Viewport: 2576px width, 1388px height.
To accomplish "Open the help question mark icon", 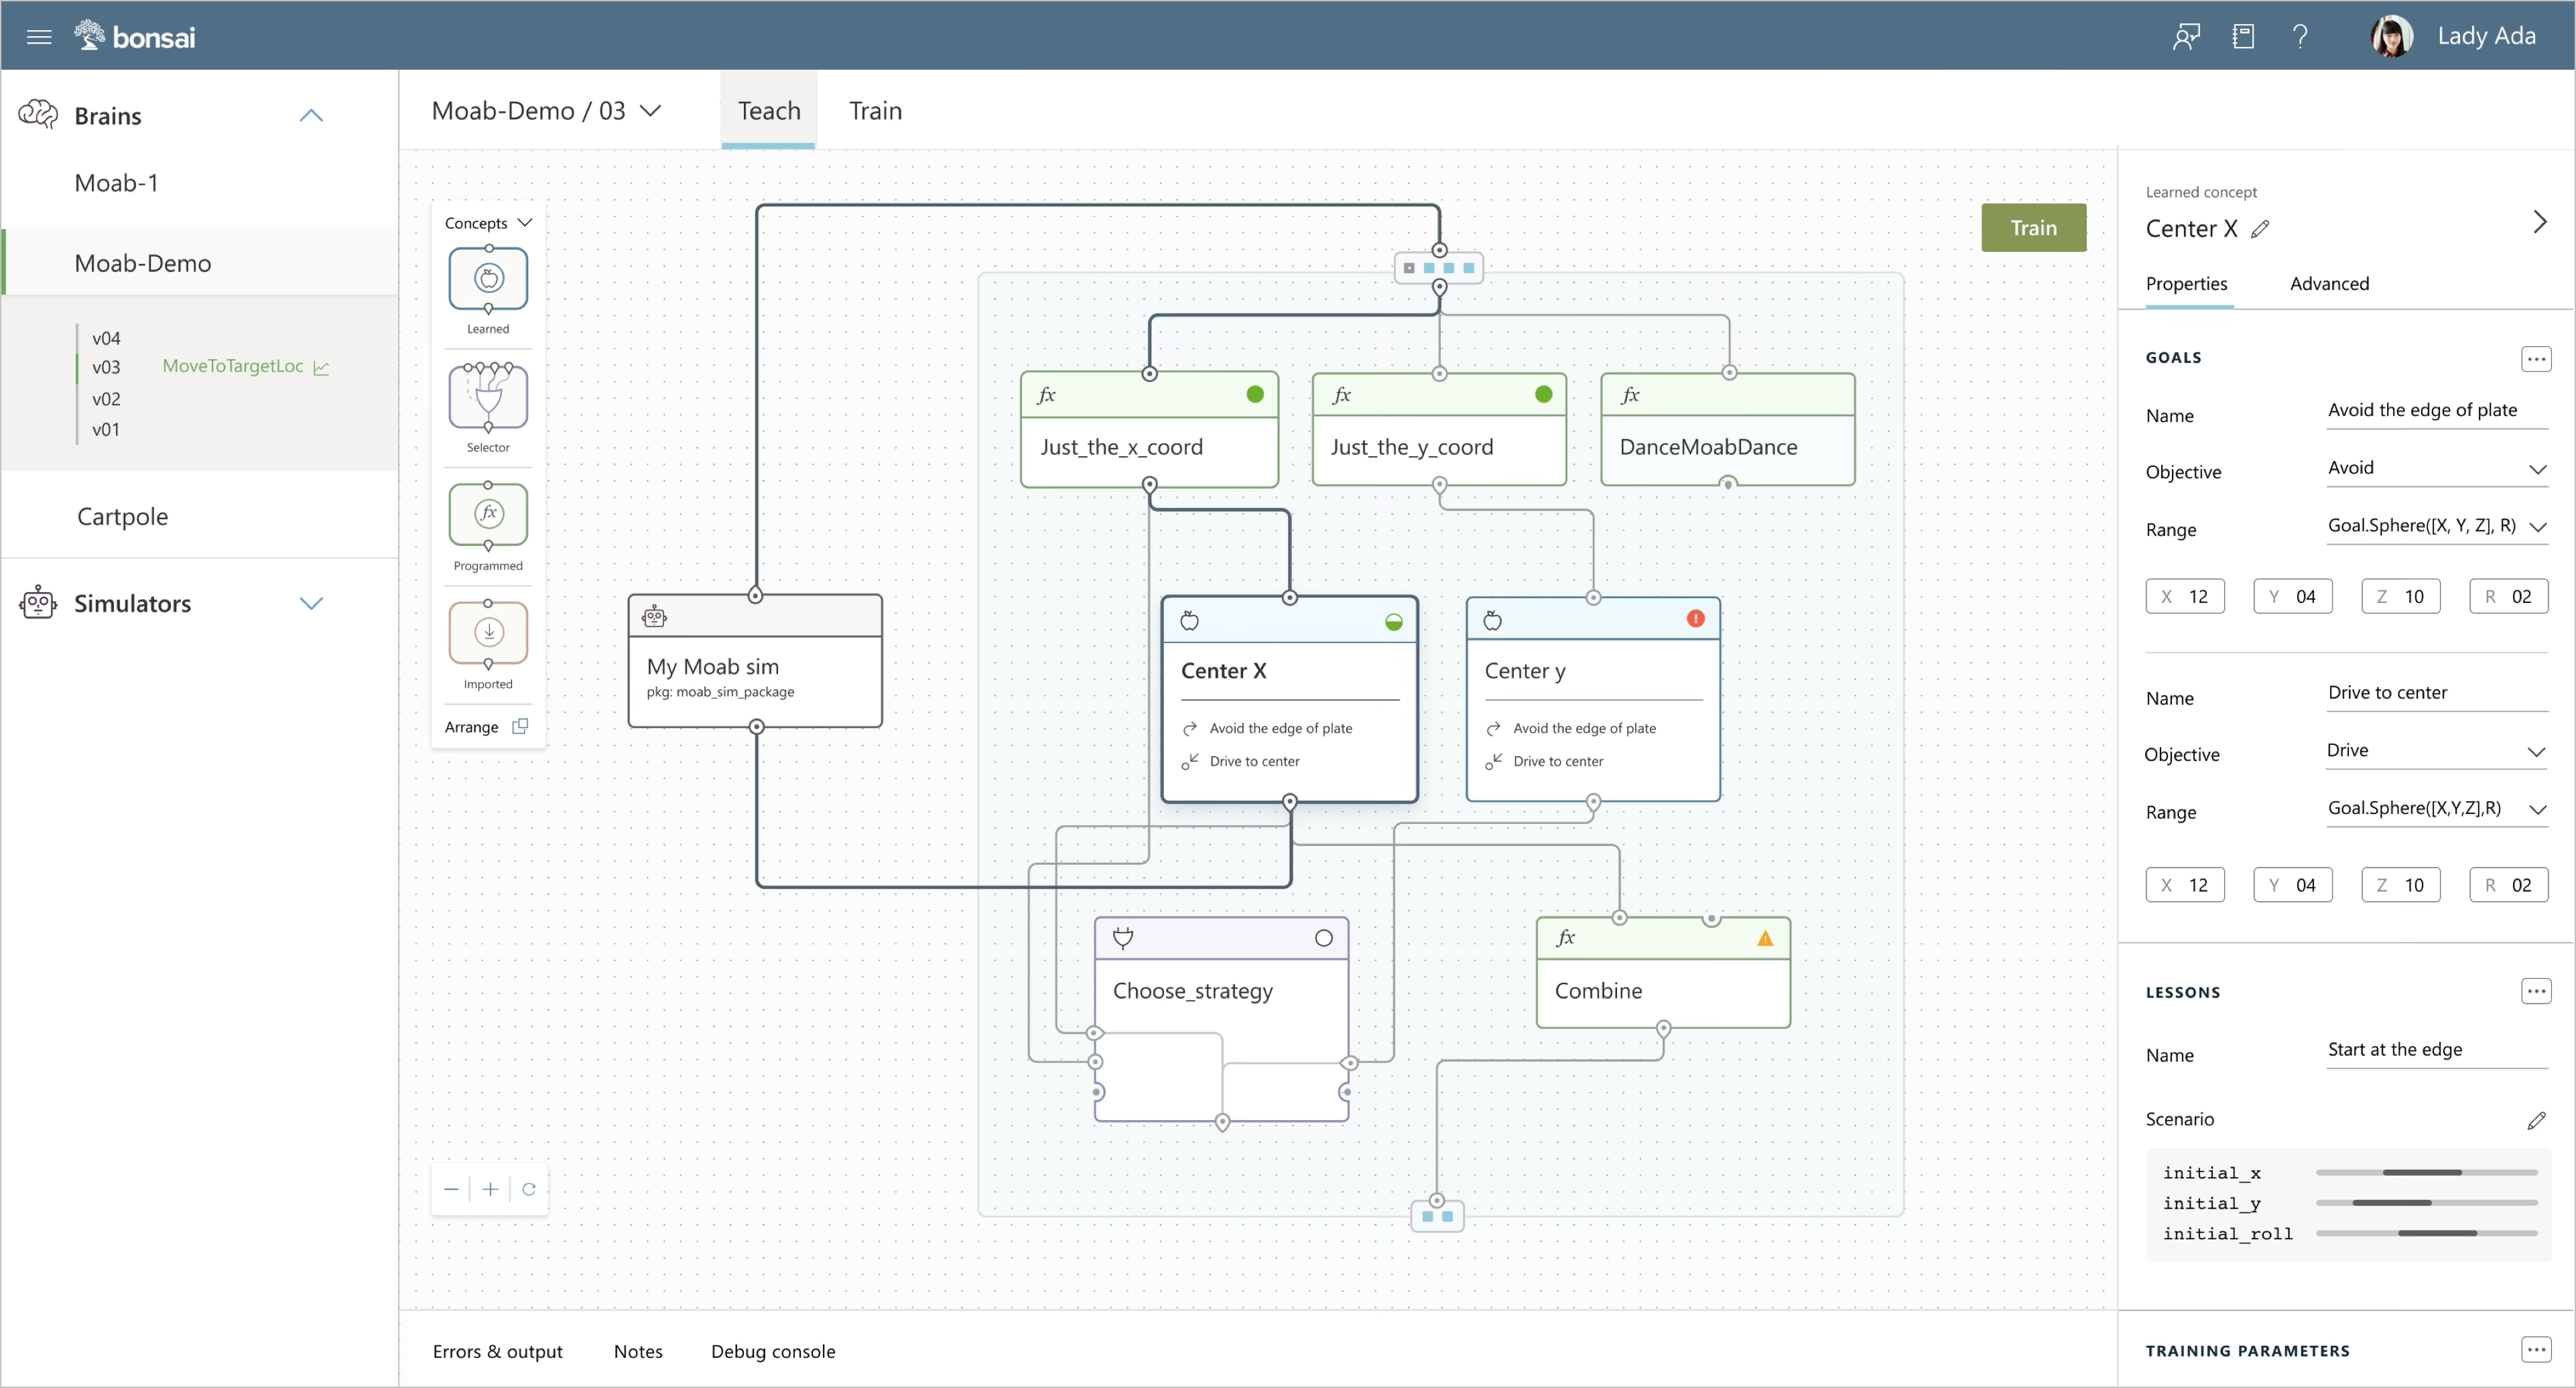I will [x=2300, y=37].
